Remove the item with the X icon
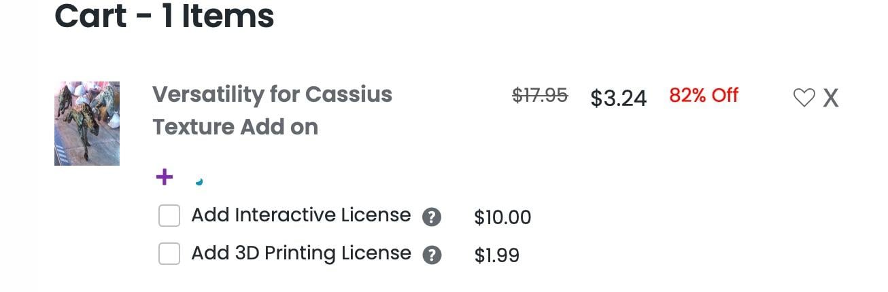888x292 pixels. (x=830, y=98)
